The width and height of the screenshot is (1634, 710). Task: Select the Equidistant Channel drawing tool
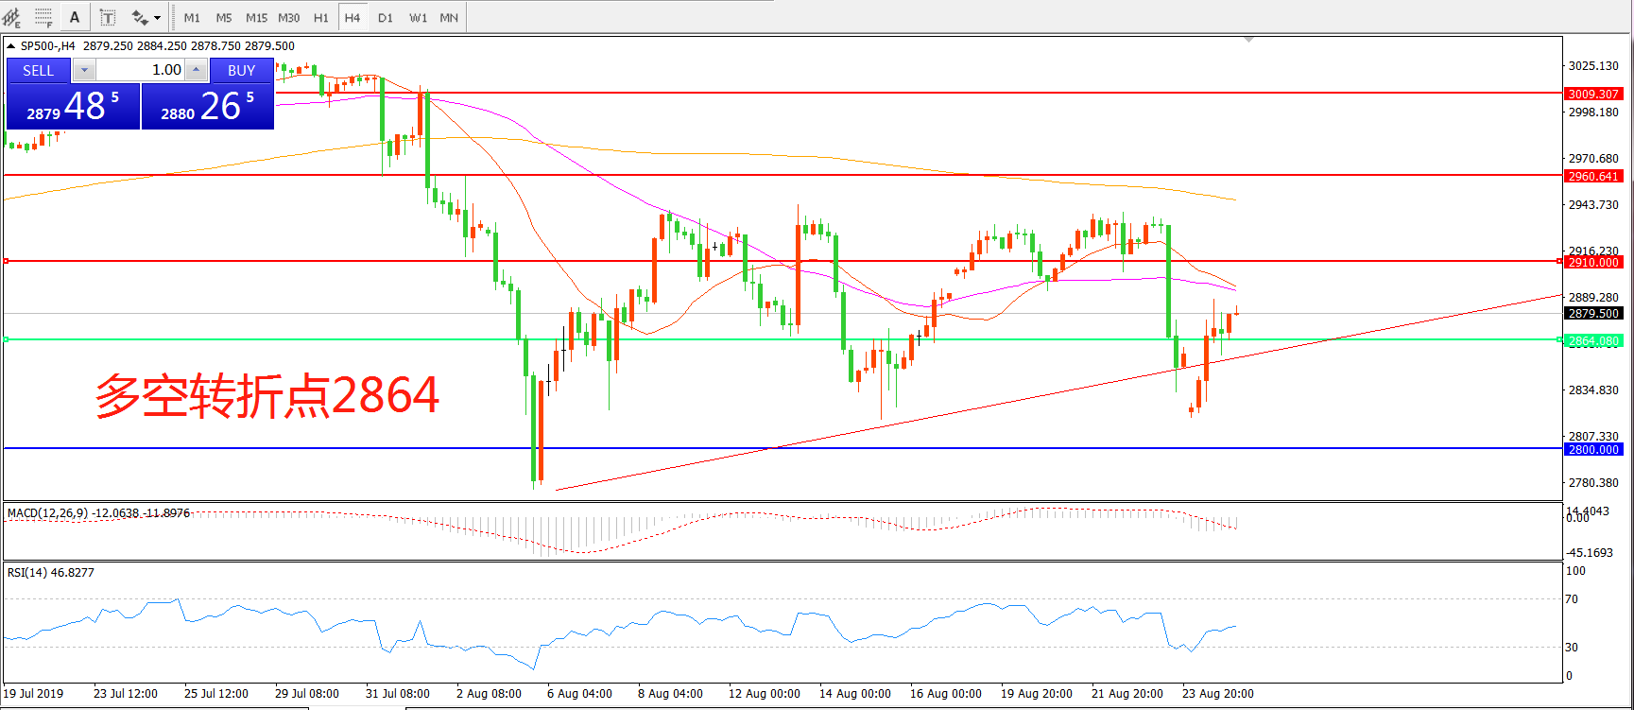pos(11,17)
